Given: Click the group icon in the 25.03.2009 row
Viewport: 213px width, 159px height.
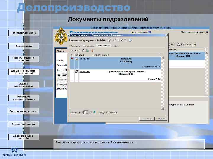Looking at the screenshot, I should [77, 71].
